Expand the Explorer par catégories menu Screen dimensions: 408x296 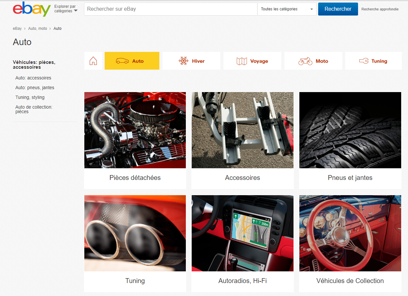(66, 9)
